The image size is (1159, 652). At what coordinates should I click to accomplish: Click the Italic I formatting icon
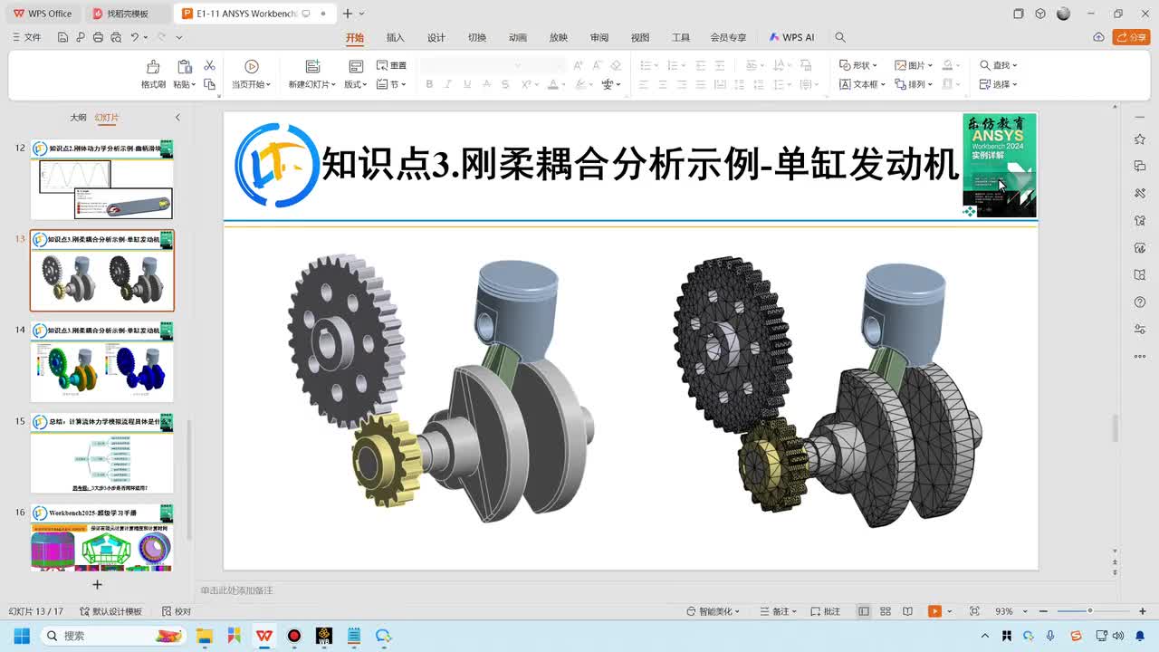pyautogui.click(x=448, y=84)
